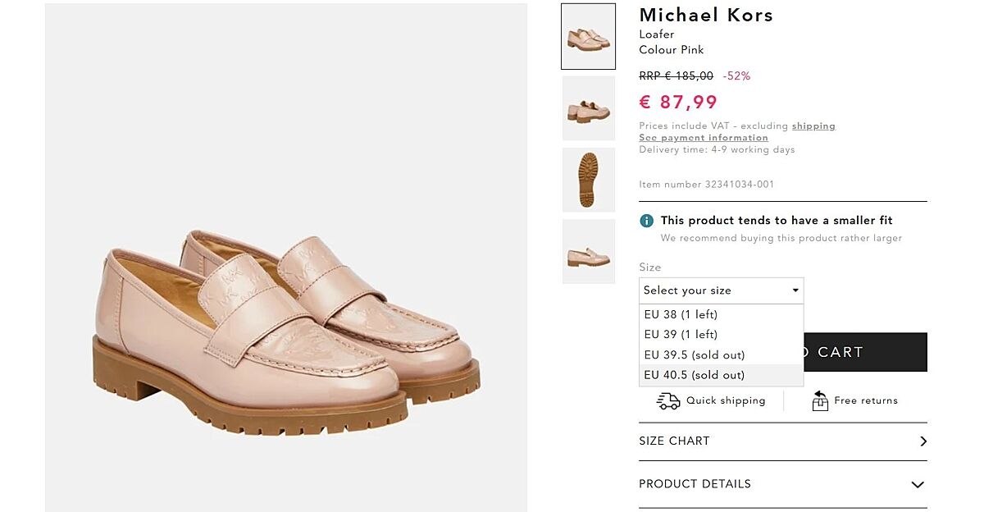Image resolution: width=984 pixels, height=512 pixels.
Task: View the second side-view thumbnail
Action: tap(588, 108)
